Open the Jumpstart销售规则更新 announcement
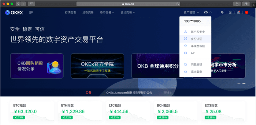The height and width of the screenshot is (125, 256). pos(129,93)
